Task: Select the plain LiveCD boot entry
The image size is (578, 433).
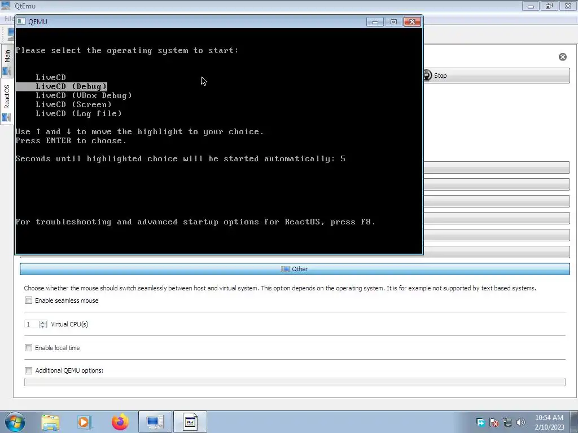Action: 50,77
